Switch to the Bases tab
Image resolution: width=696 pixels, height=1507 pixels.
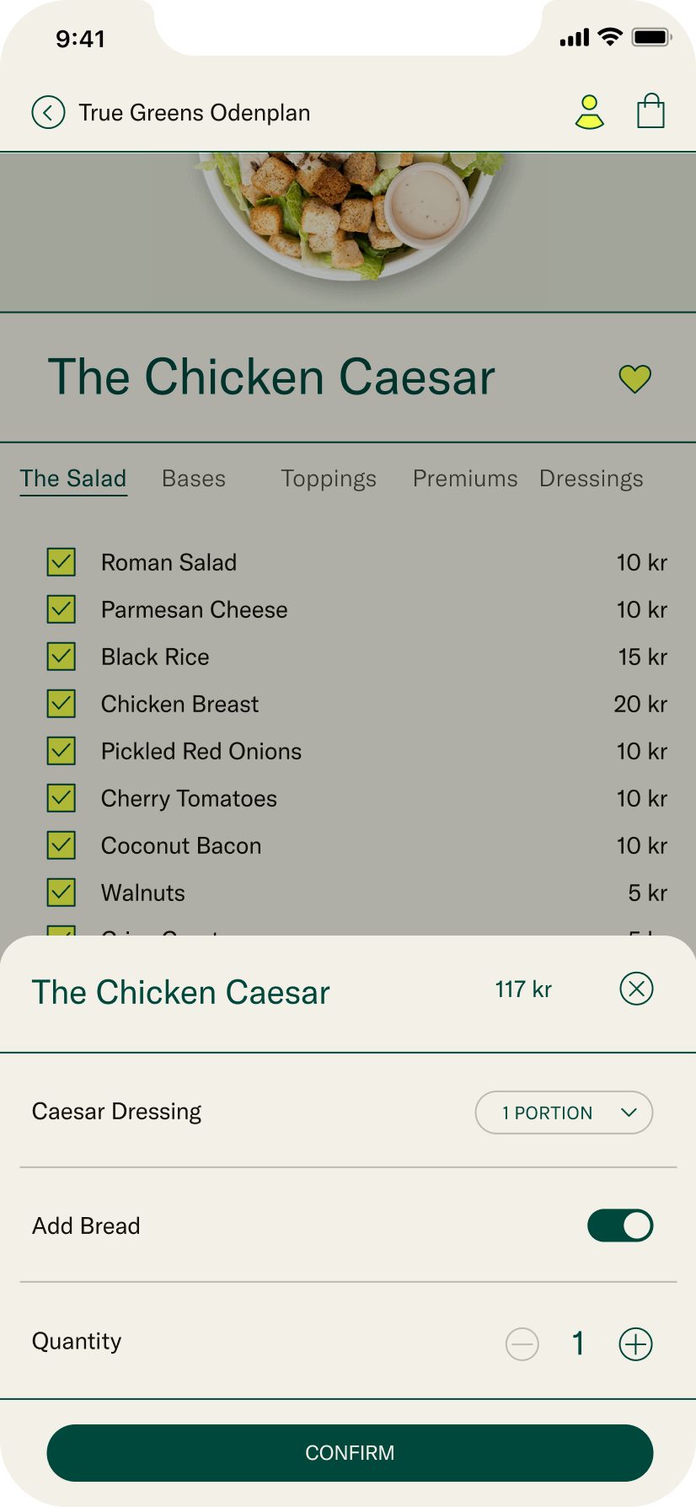[194, 479]
